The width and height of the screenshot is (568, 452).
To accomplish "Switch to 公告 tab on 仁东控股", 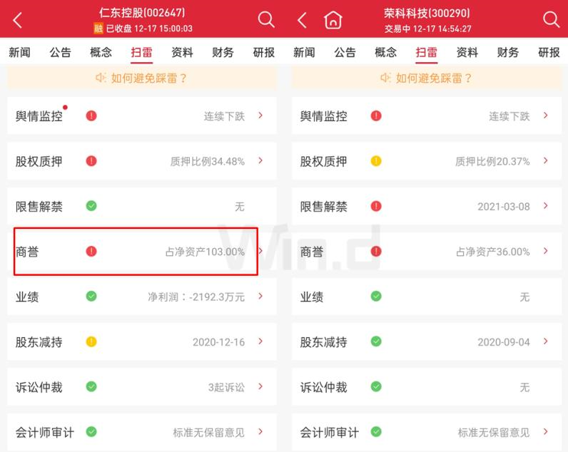I will (x=60, y=53).
